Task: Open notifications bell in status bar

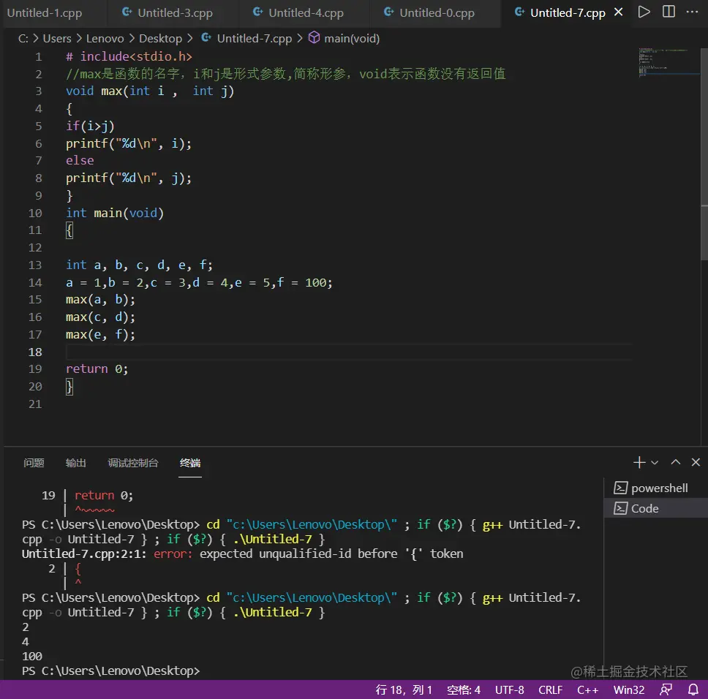Action: (693, 689)
